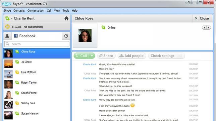Click Chloe Rose's large profile picture
216x121 pixels.
pos(85,35)
